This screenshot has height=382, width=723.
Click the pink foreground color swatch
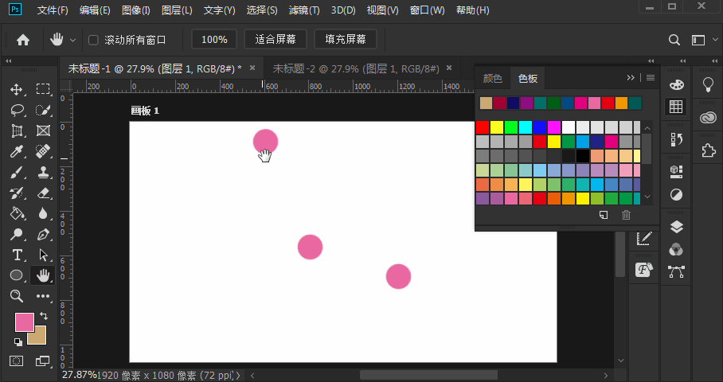24,322
